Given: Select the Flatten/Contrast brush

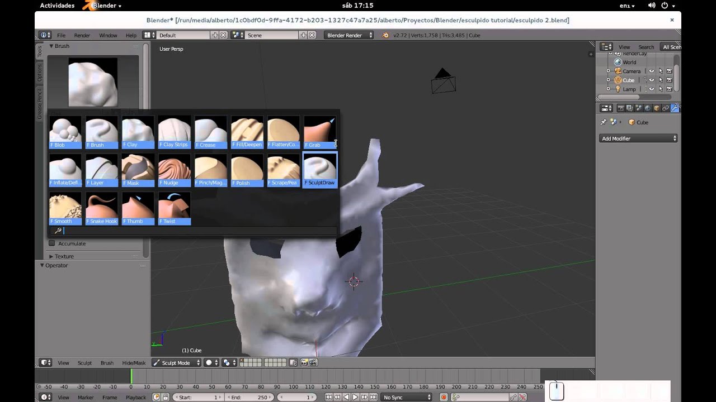Looking at the screenshot, I should pyautogui.click(x=284, y=133).
